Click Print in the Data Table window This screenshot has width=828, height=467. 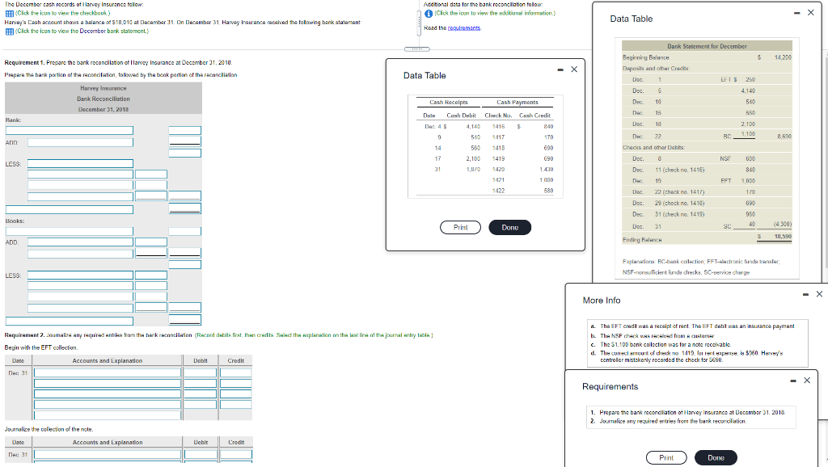point(460,227)
